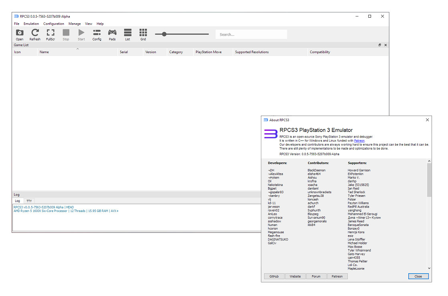Click the About dialog scrollbar up arrow

tap(429, 162)
